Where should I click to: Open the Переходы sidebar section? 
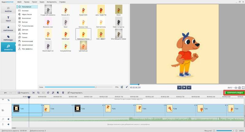[8, 38]
